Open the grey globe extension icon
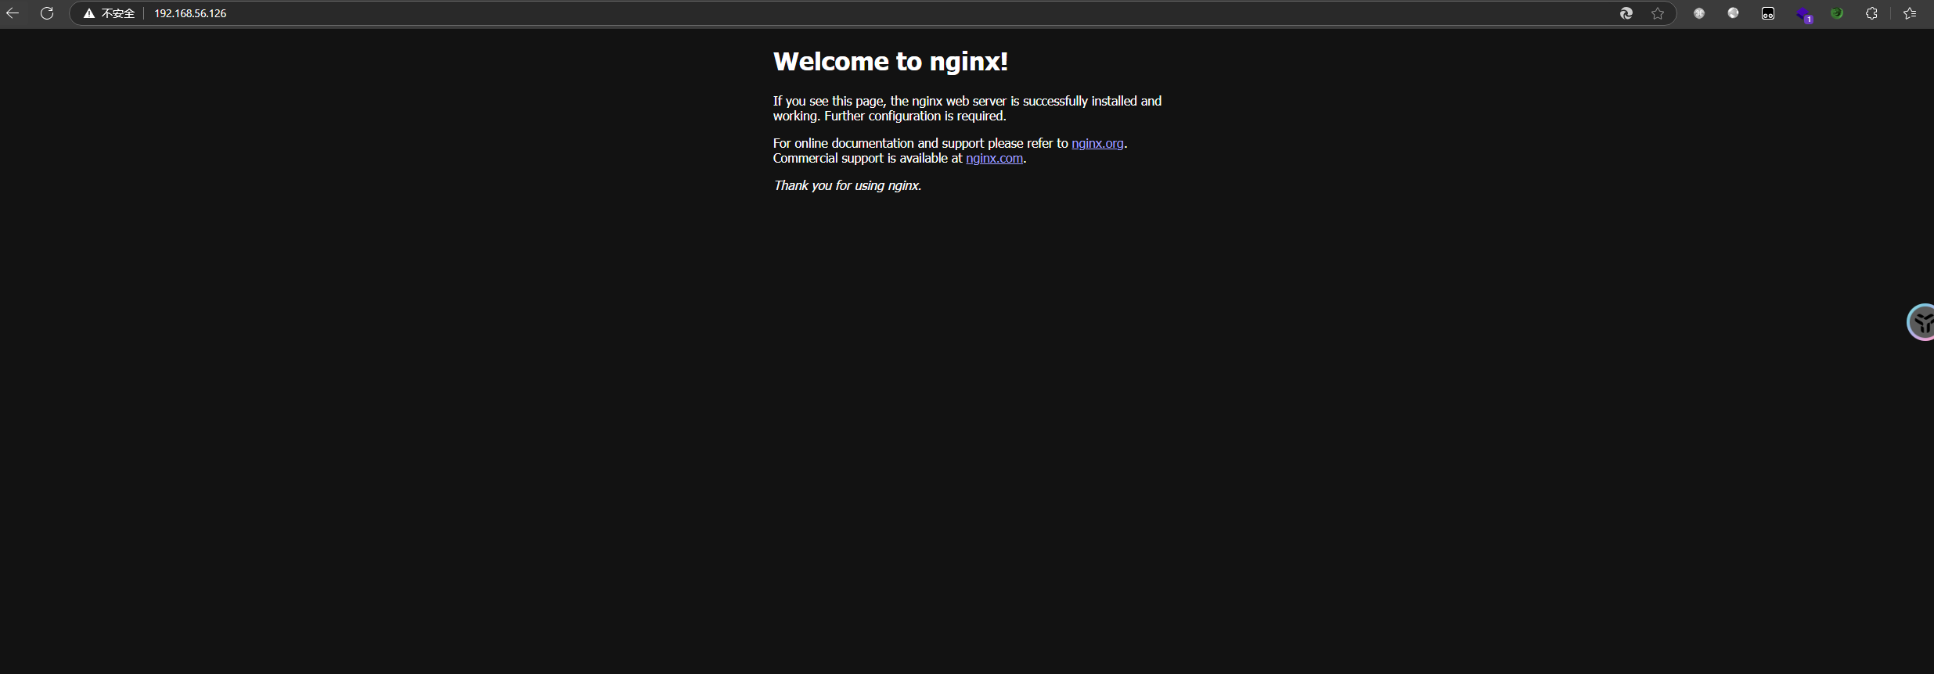 tap(1734, 13)
